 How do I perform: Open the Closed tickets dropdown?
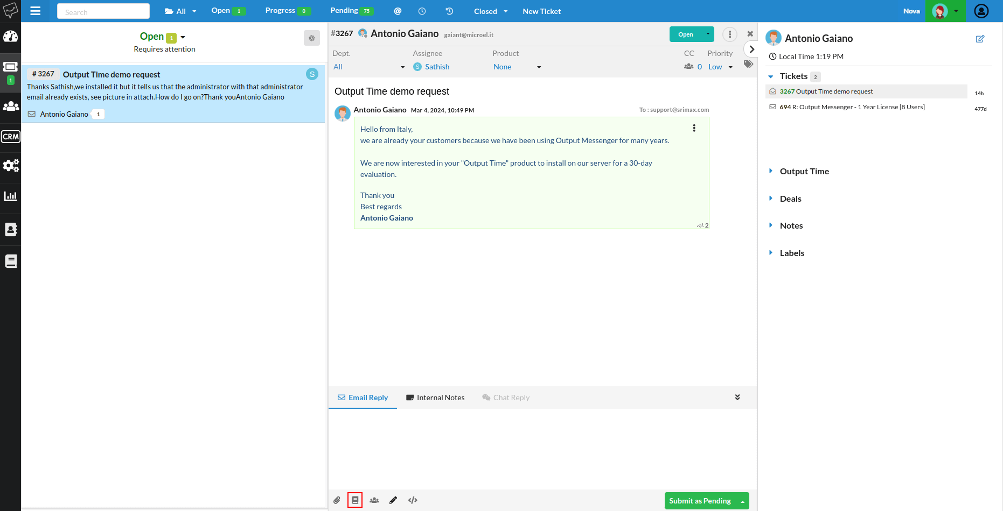pos(491,11)
